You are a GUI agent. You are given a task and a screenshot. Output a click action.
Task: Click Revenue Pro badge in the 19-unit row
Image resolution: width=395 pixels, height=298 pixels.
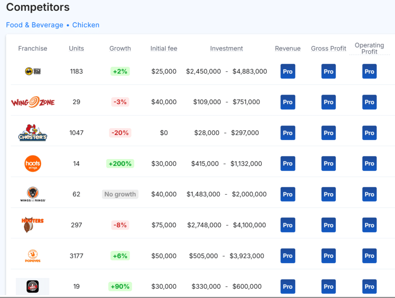pos(288,287)
